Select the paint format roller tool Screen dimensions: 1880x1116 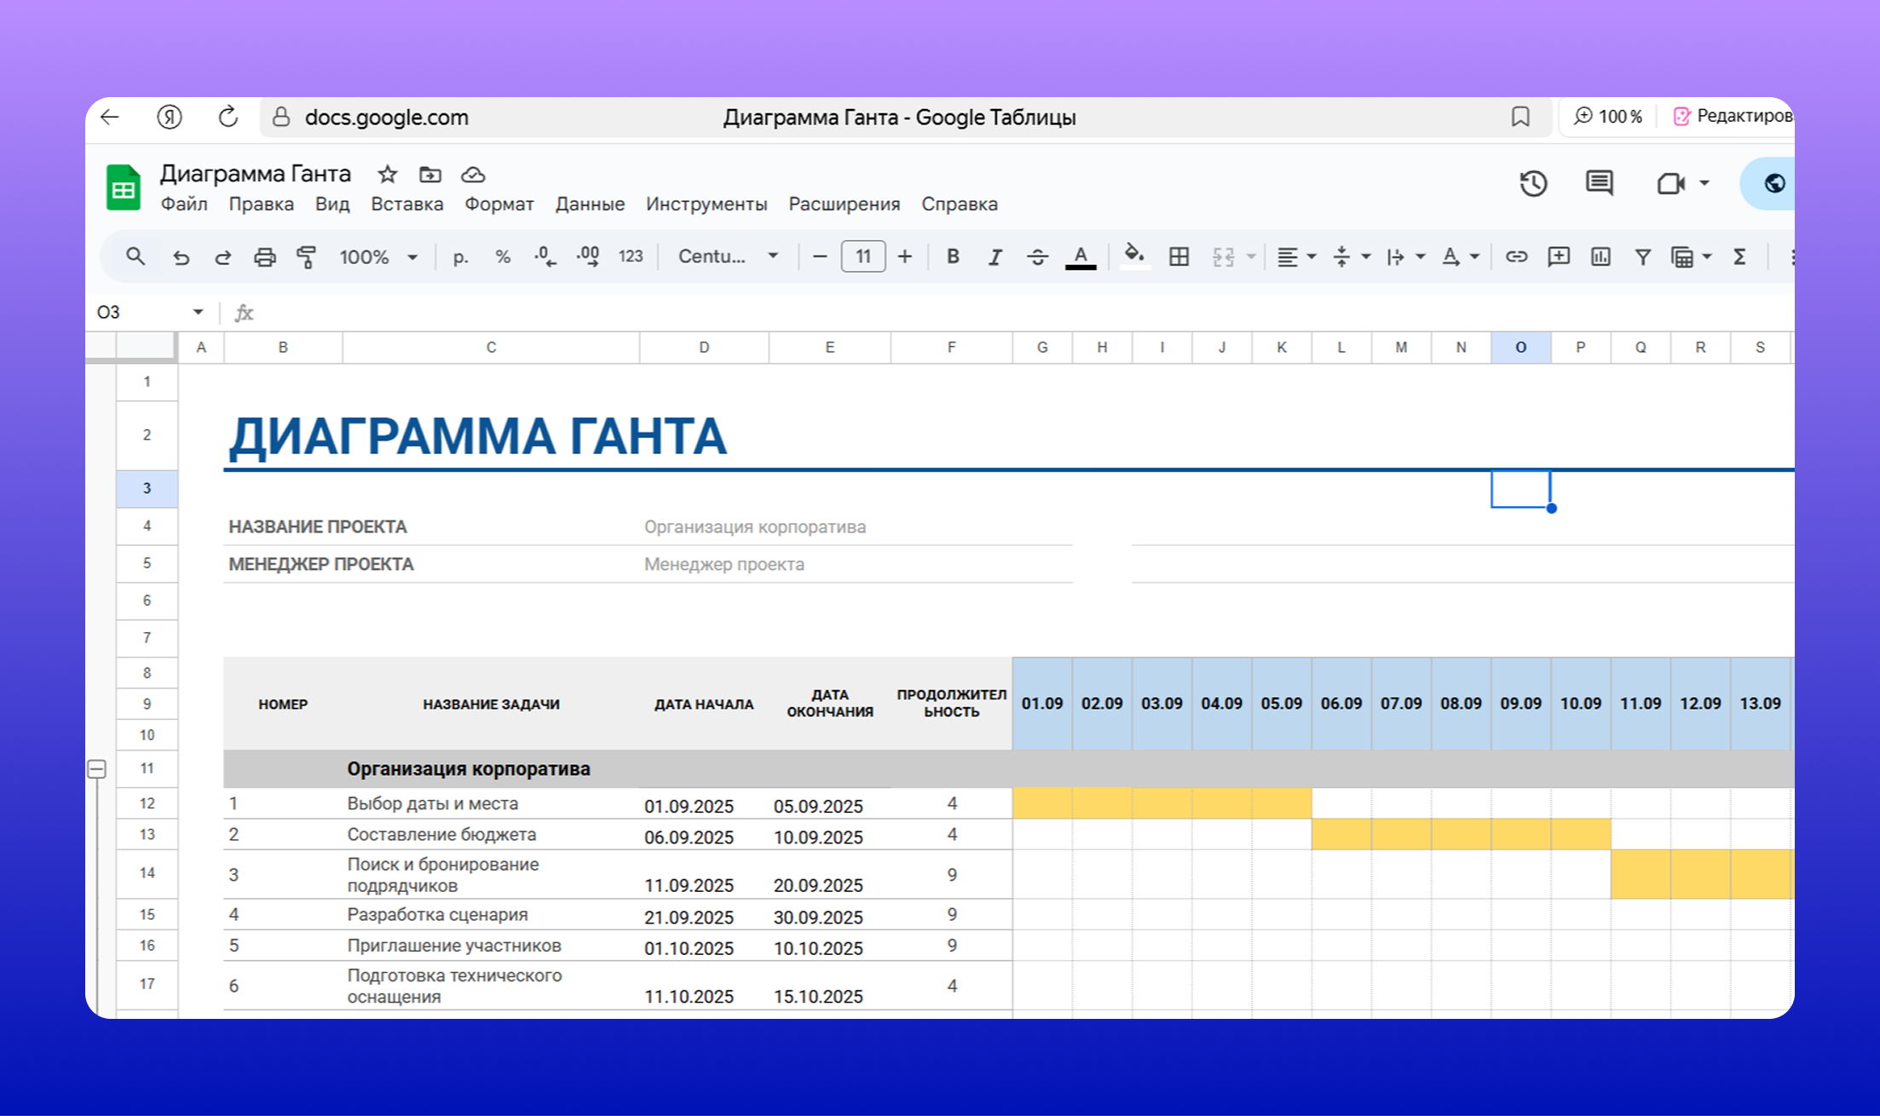tap(306, 256)
